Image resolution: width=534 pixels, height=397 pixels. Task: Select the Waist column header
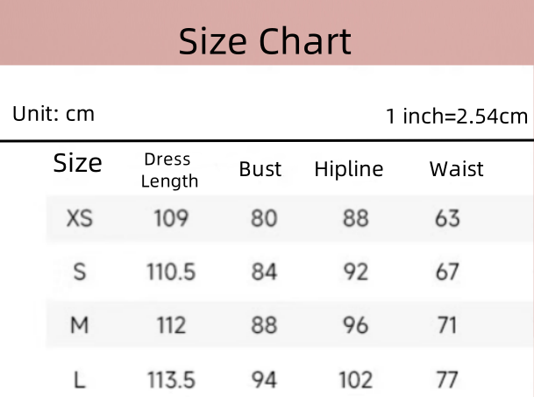coord(456,169)
